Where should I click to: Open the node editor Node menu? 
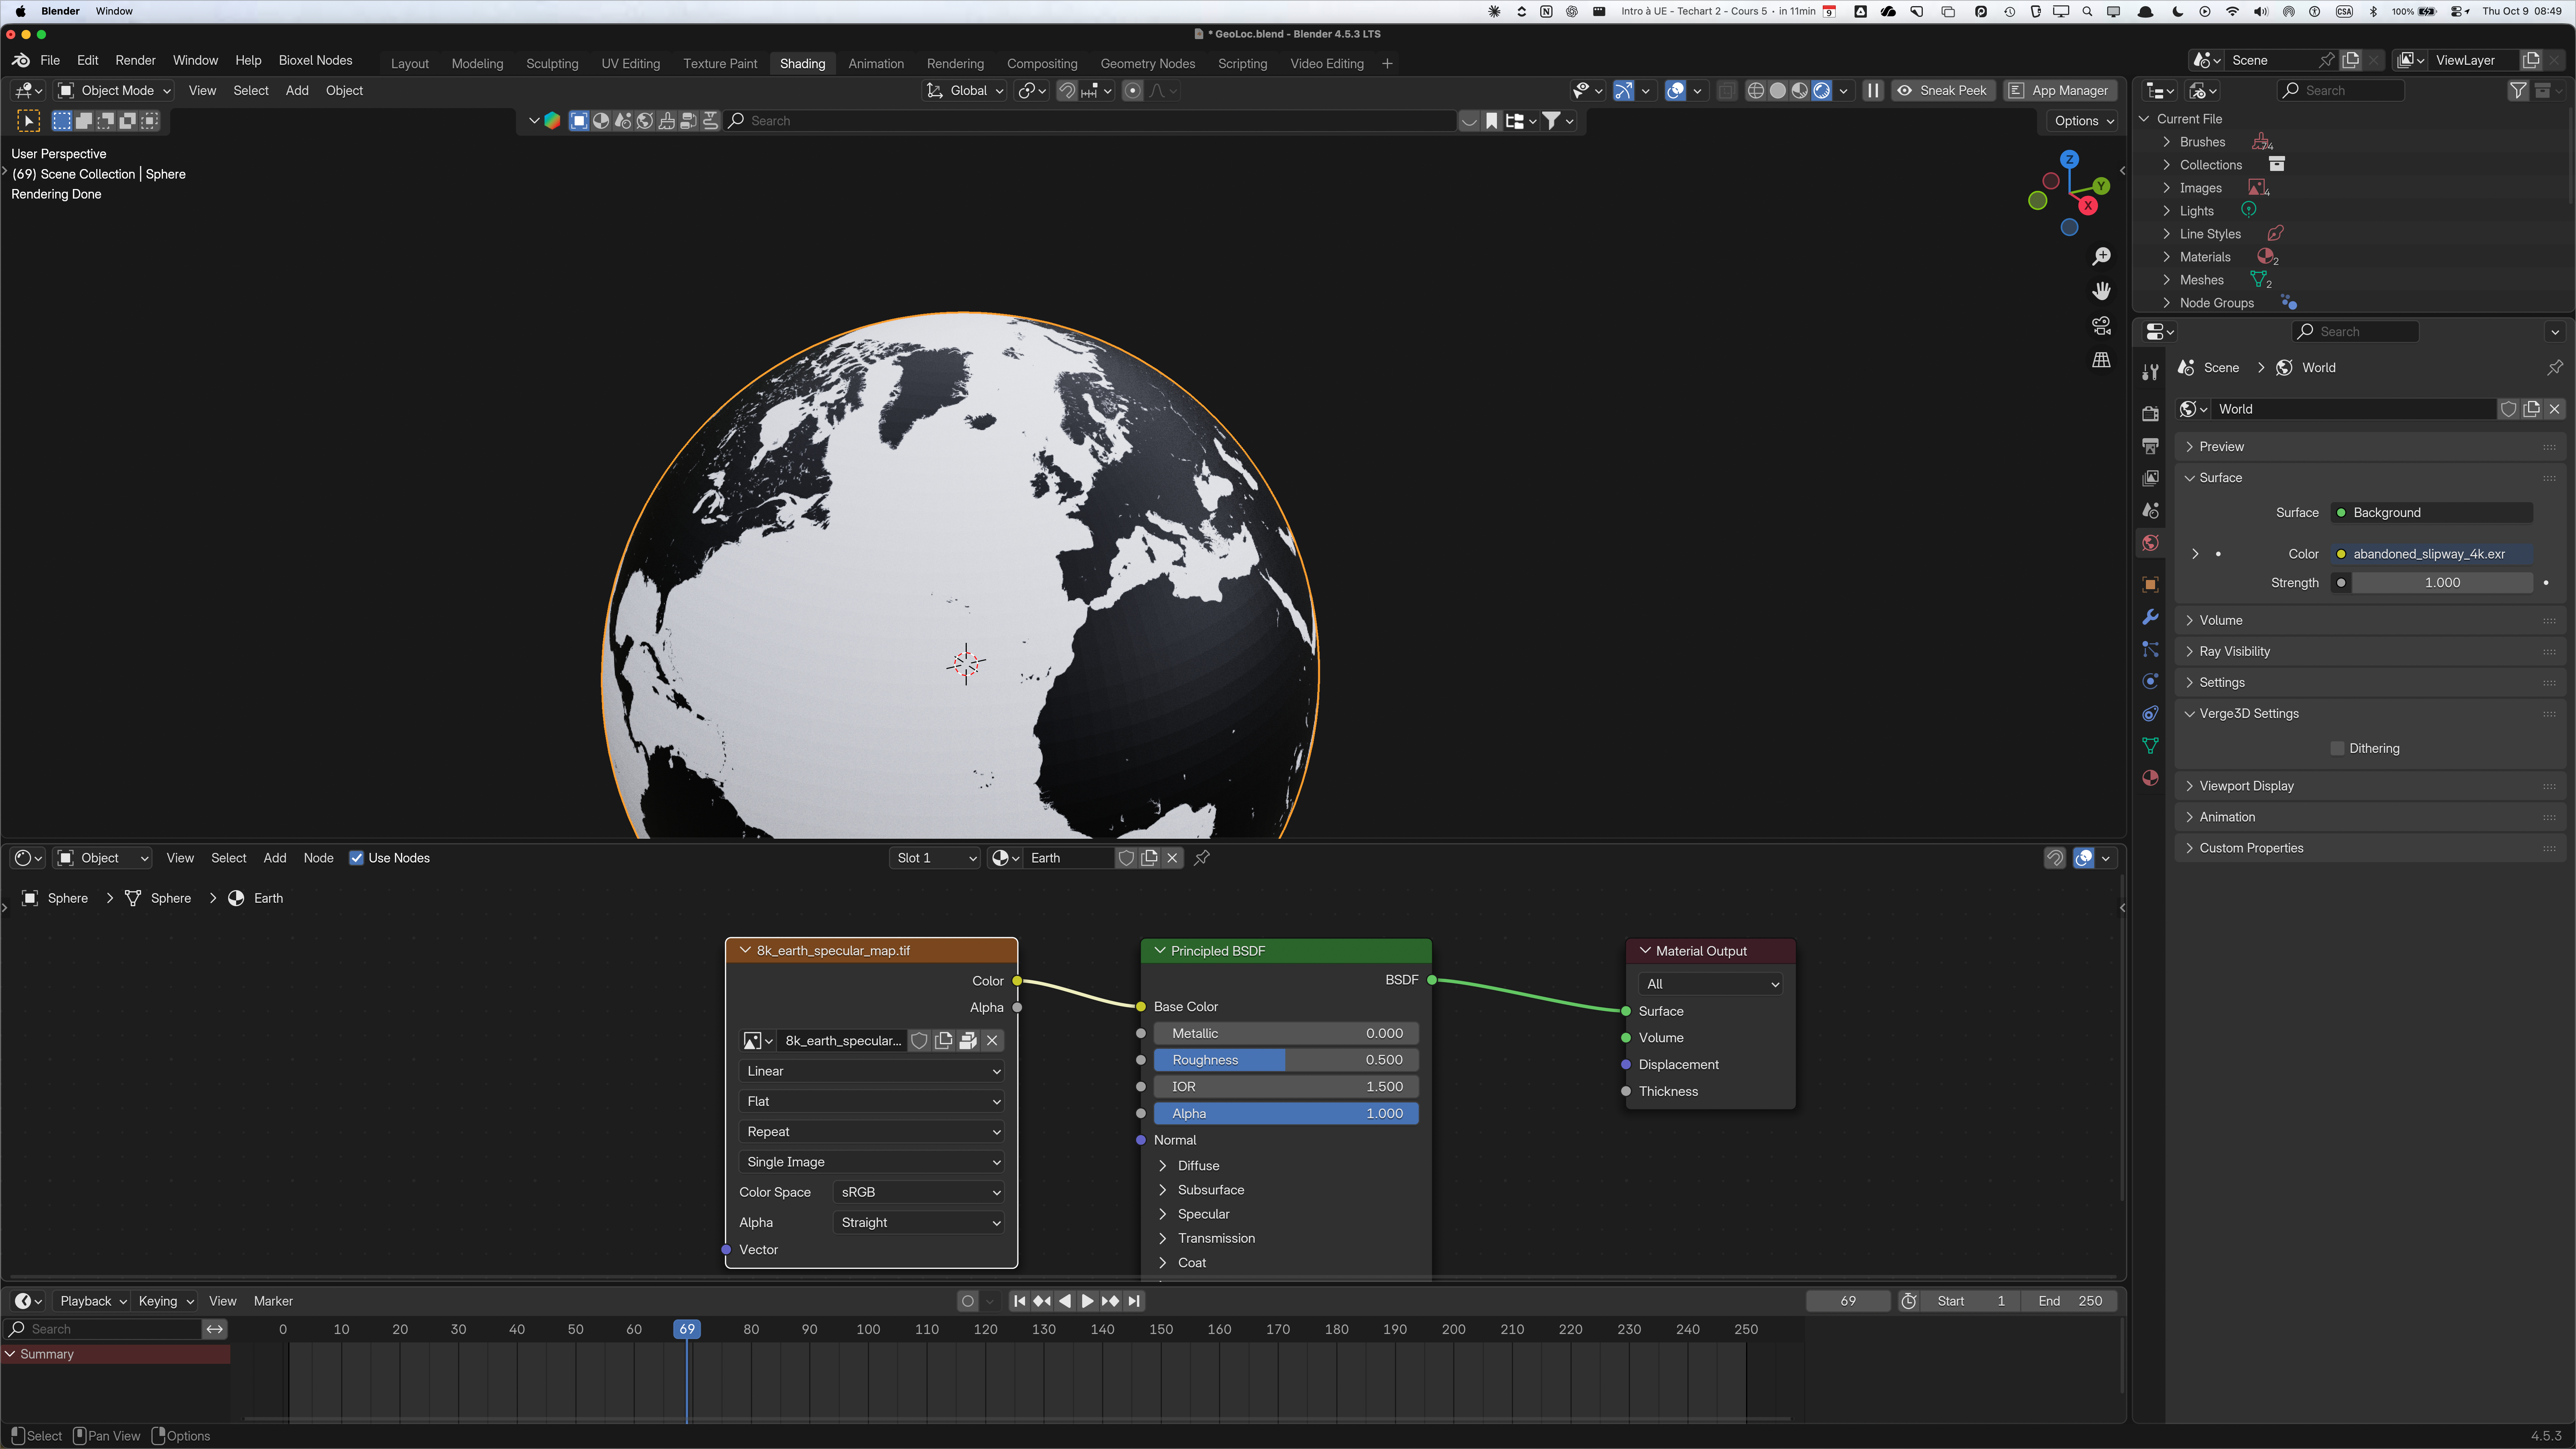[x=318, y=858]
